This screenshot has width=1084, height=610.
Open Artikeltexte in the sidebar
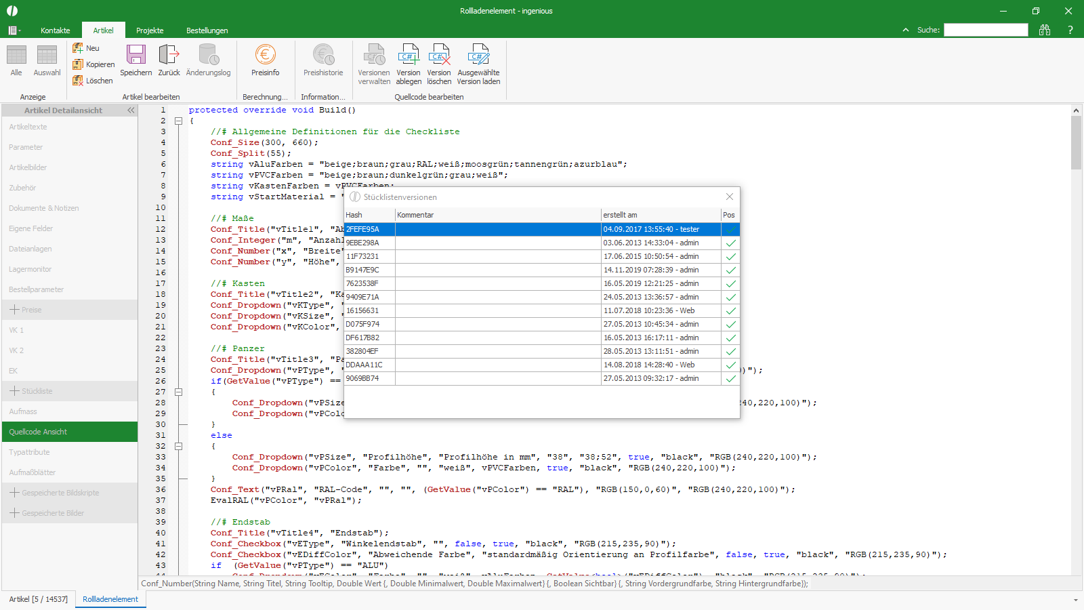28,127
